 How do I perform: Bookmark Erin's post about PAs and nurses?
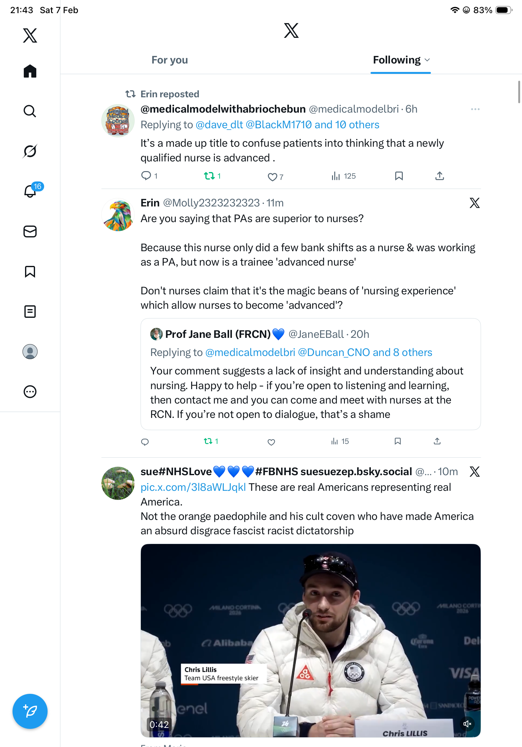tap(397, 441)
